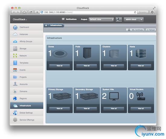Screen dimensions: 166x139
Task: Click the Dashboard compass icon
Action: tap(15, 27)
